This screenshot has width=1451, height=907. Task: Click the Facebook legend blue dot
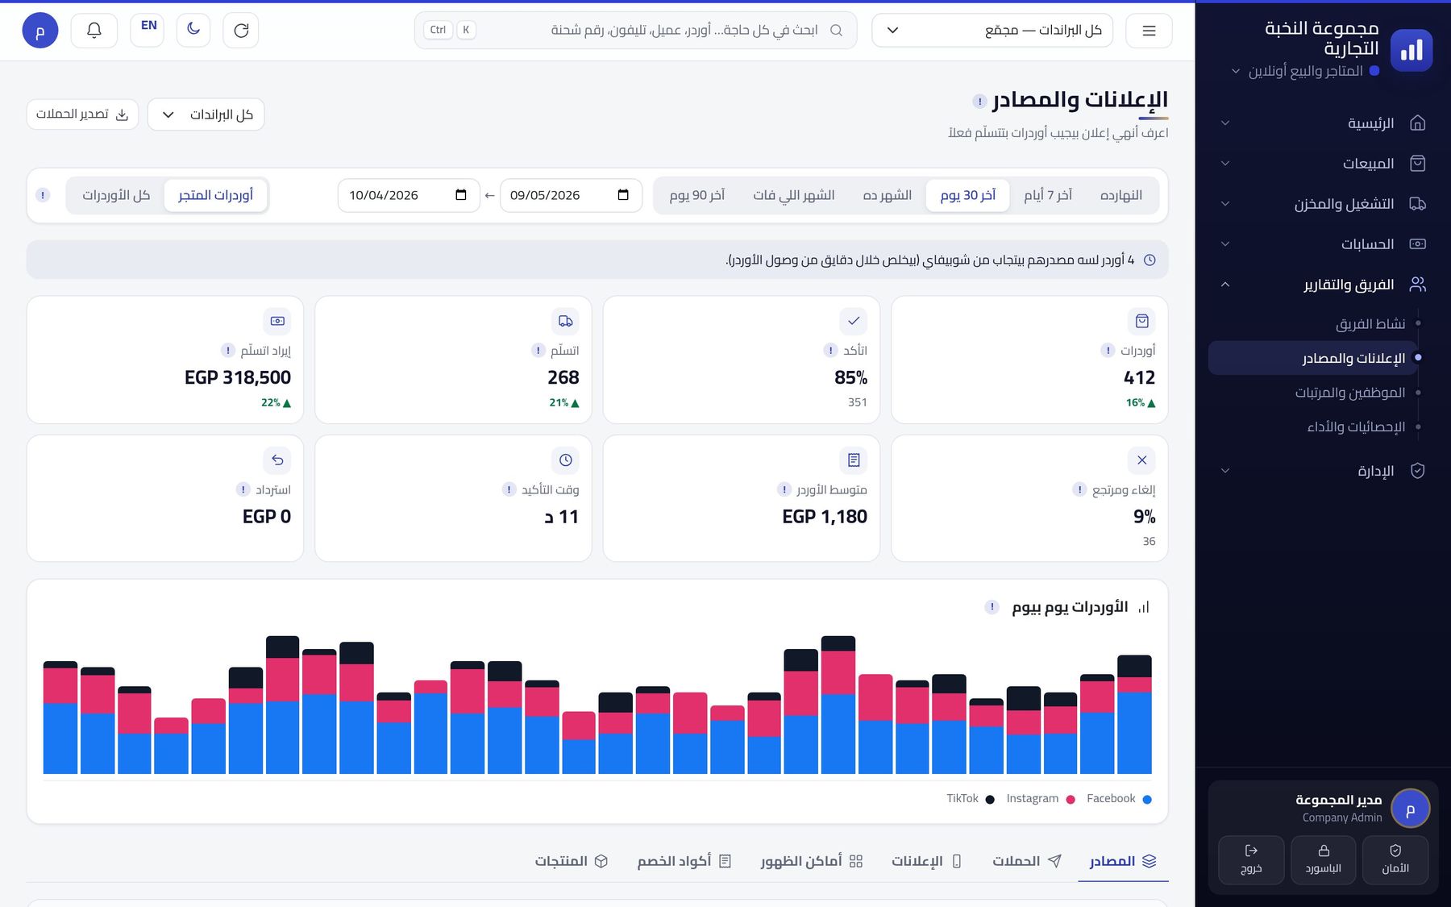(x=1147, y=800)
